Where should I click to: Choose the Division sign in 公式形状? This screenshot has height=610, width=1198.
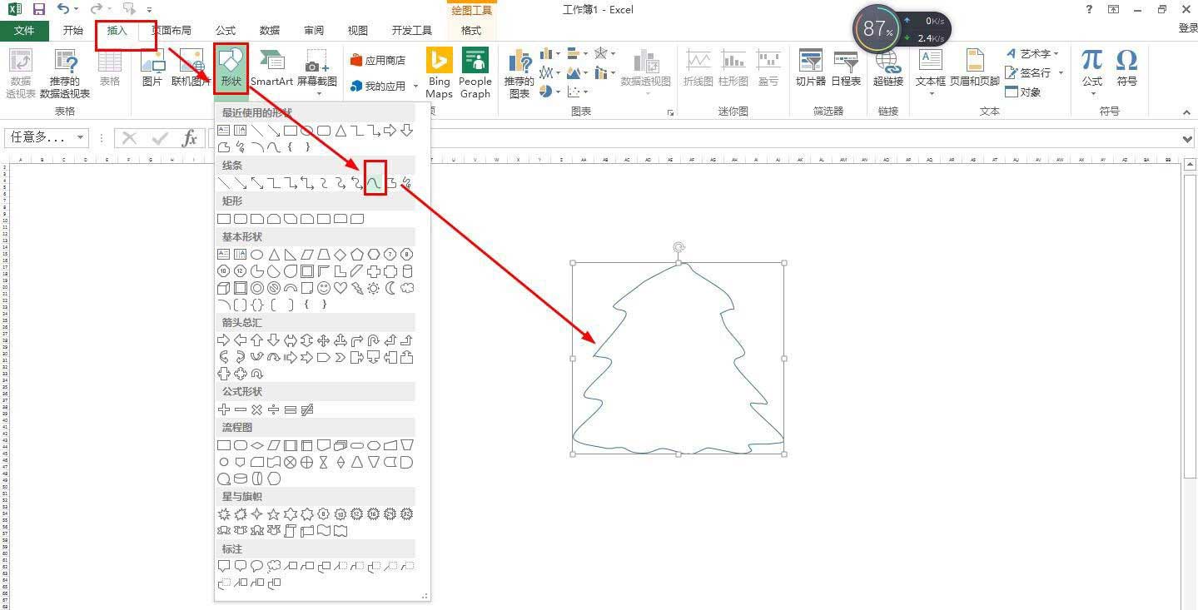click(x=274, y=409)
